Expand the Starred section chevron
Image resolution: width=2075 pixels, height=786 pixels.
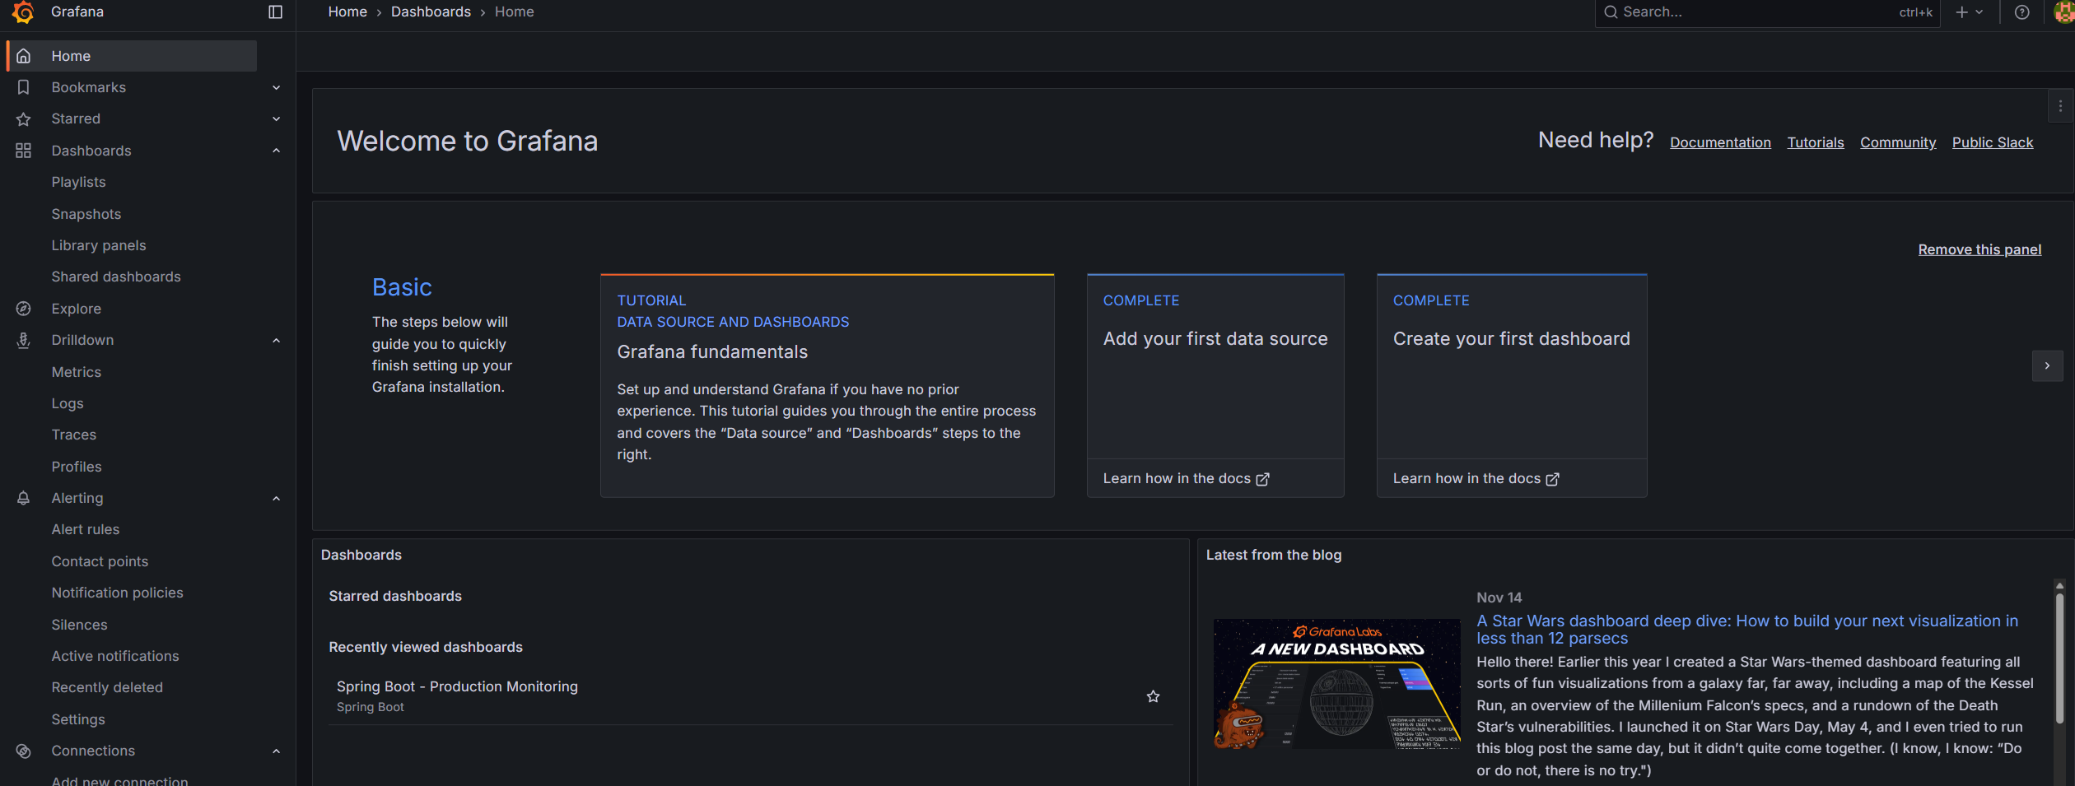[277, 119]
